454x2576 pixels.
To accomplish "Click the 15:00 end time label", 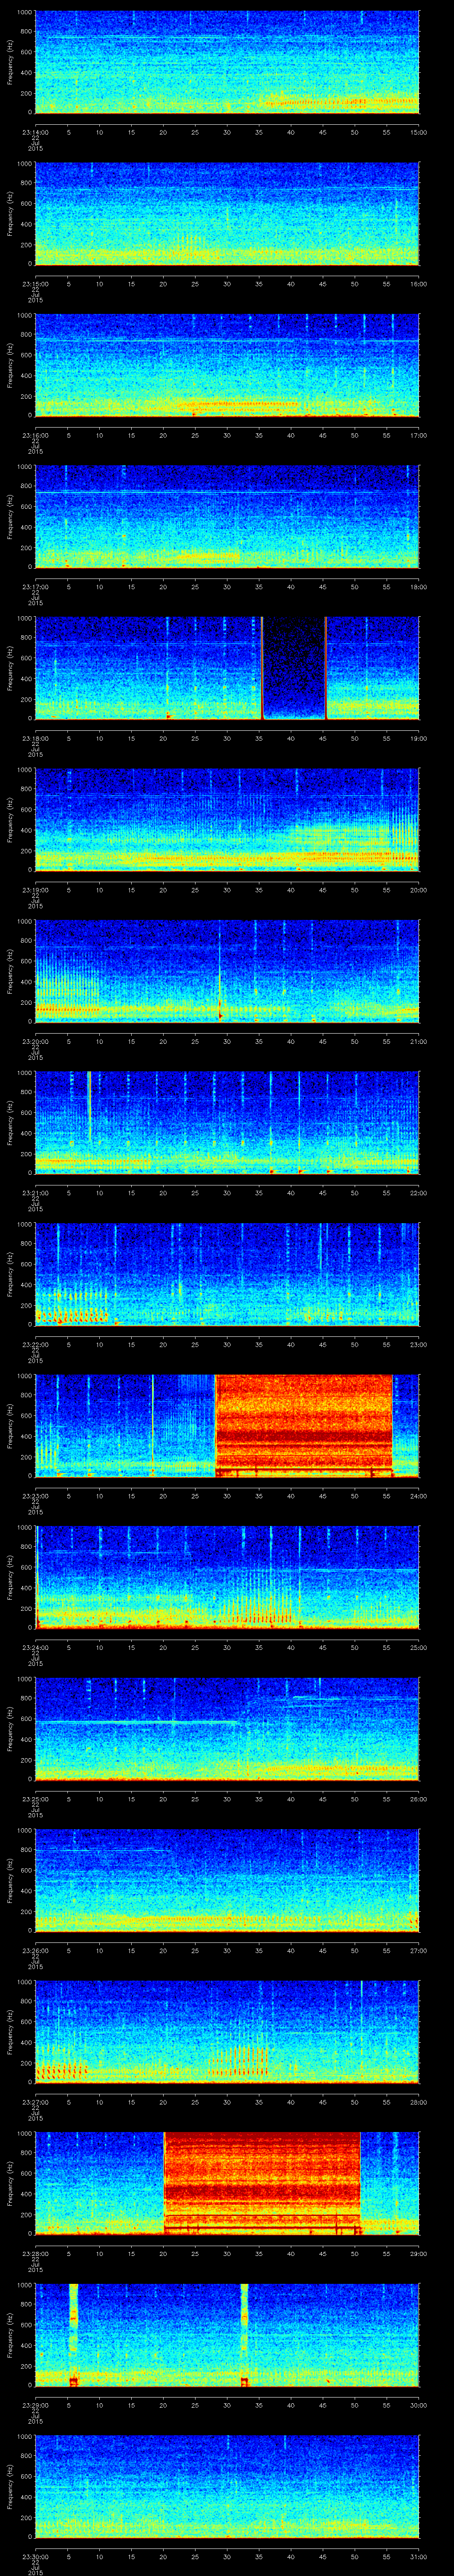I will tap(418, 132).
